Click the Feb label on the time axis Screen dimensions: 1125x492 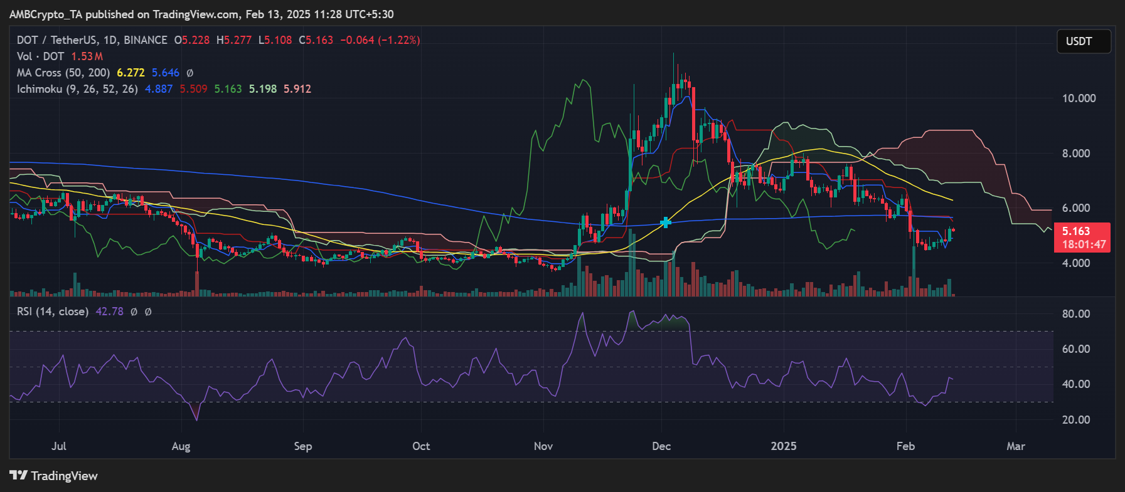click(x=905, y=446)
